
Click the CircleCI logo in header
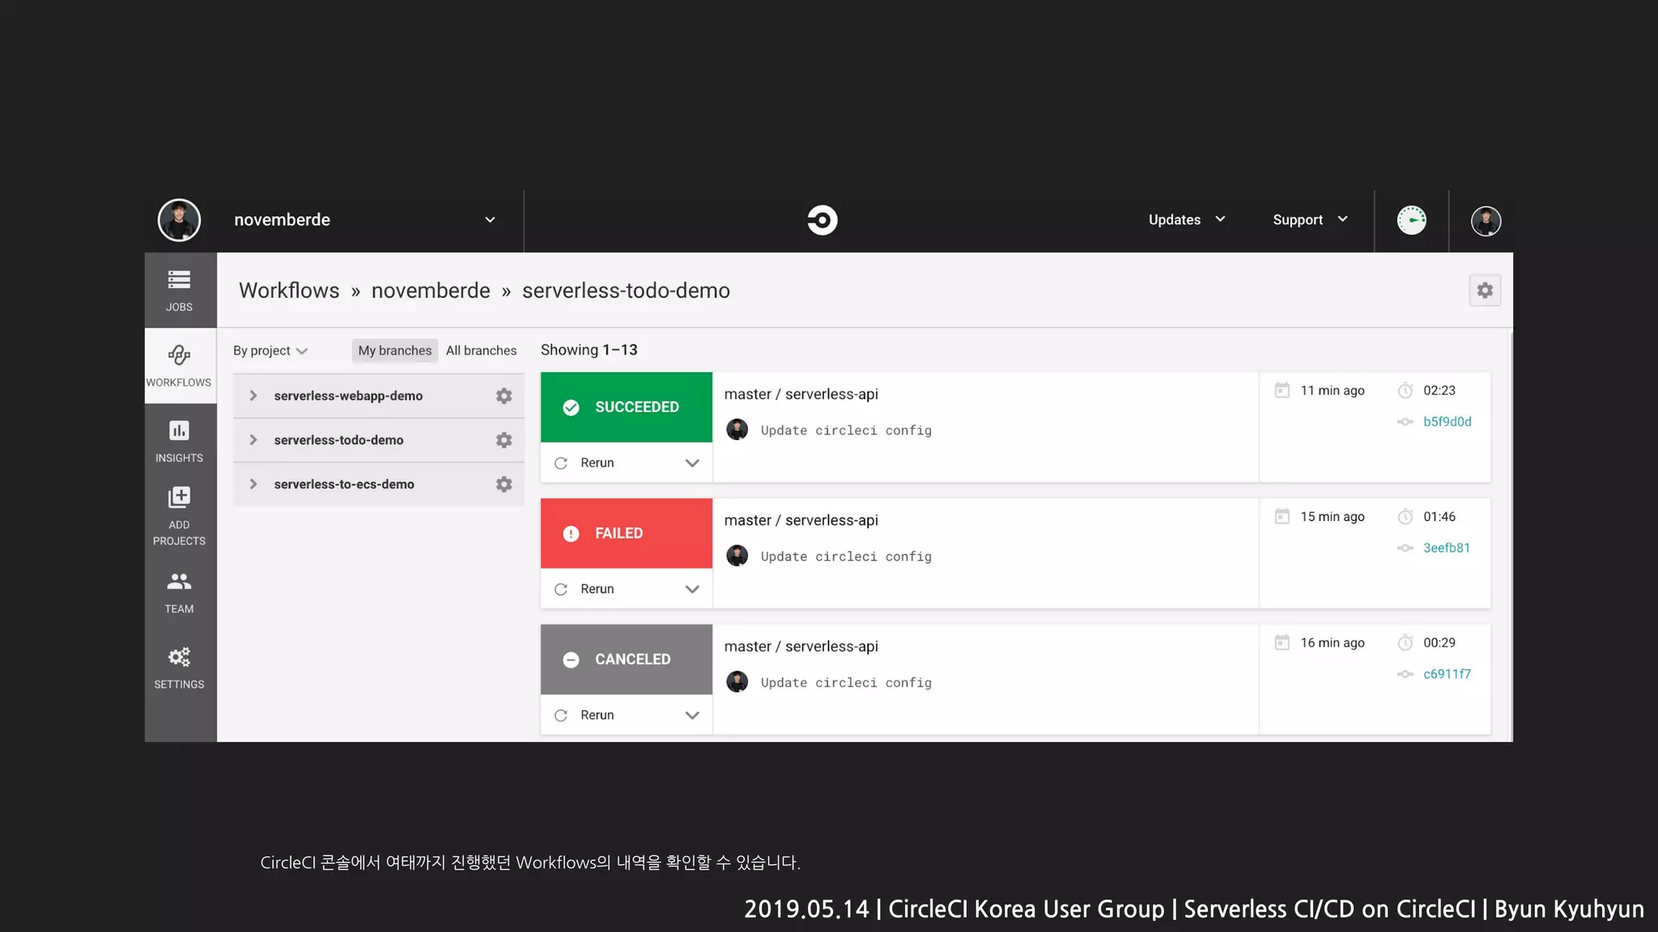click(x=822, y=220)
